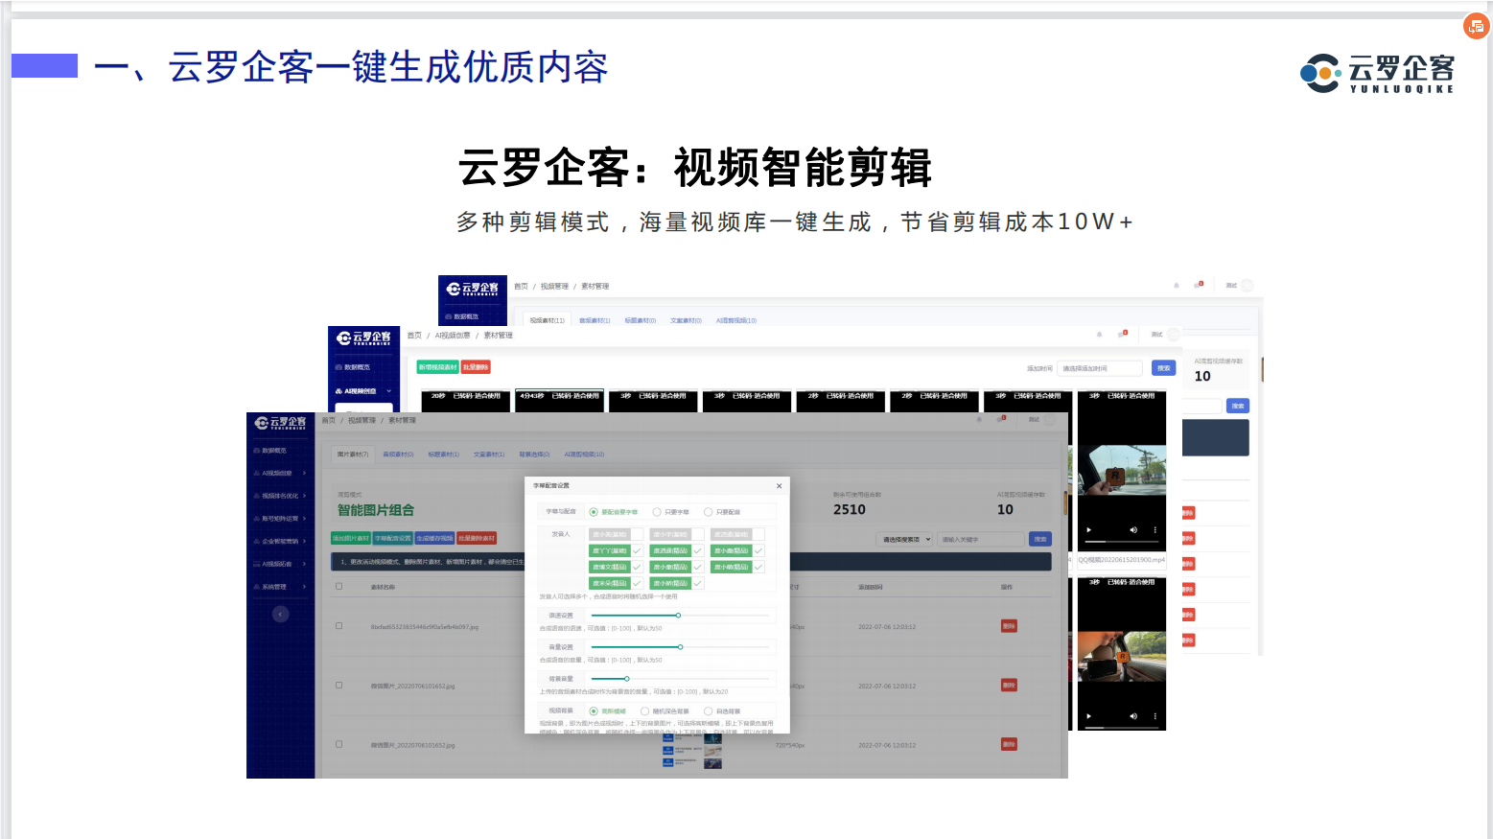
Task: Select the 高斯模糊 video background radio
Action: coord(608,711)
